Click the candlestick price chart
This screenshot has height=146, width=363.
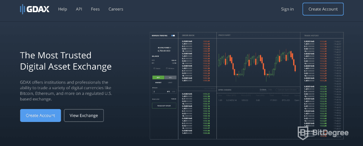[x=257, y=65]
